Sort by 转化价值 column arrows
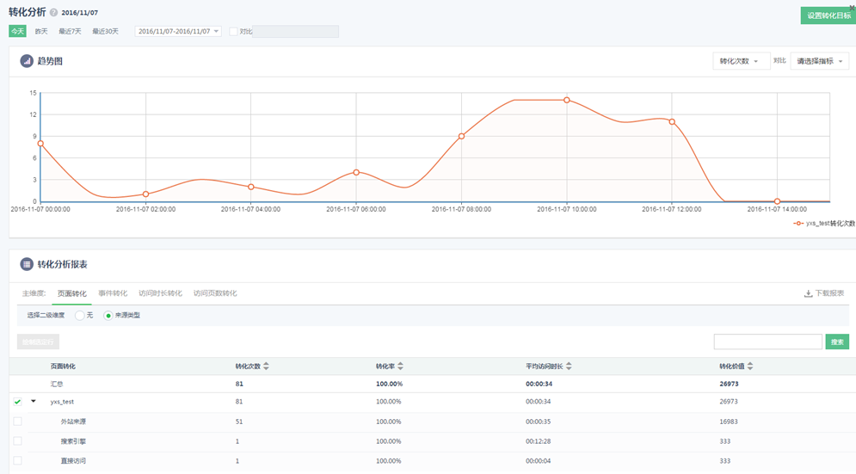The height and width of the screenshot is (474, 856). point(751,366)
